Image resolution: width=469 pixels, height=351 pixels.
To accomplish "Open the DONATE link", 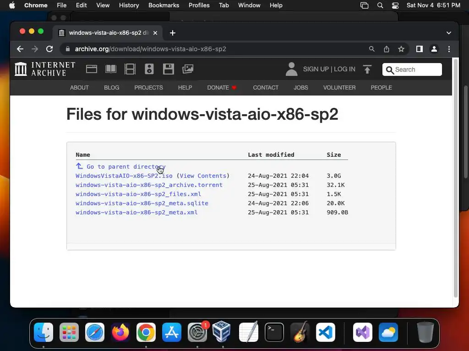I will click(x=222, y=87).
